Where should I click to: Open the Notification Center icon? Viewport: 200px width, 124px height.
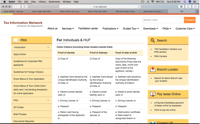tap(194, 2)
